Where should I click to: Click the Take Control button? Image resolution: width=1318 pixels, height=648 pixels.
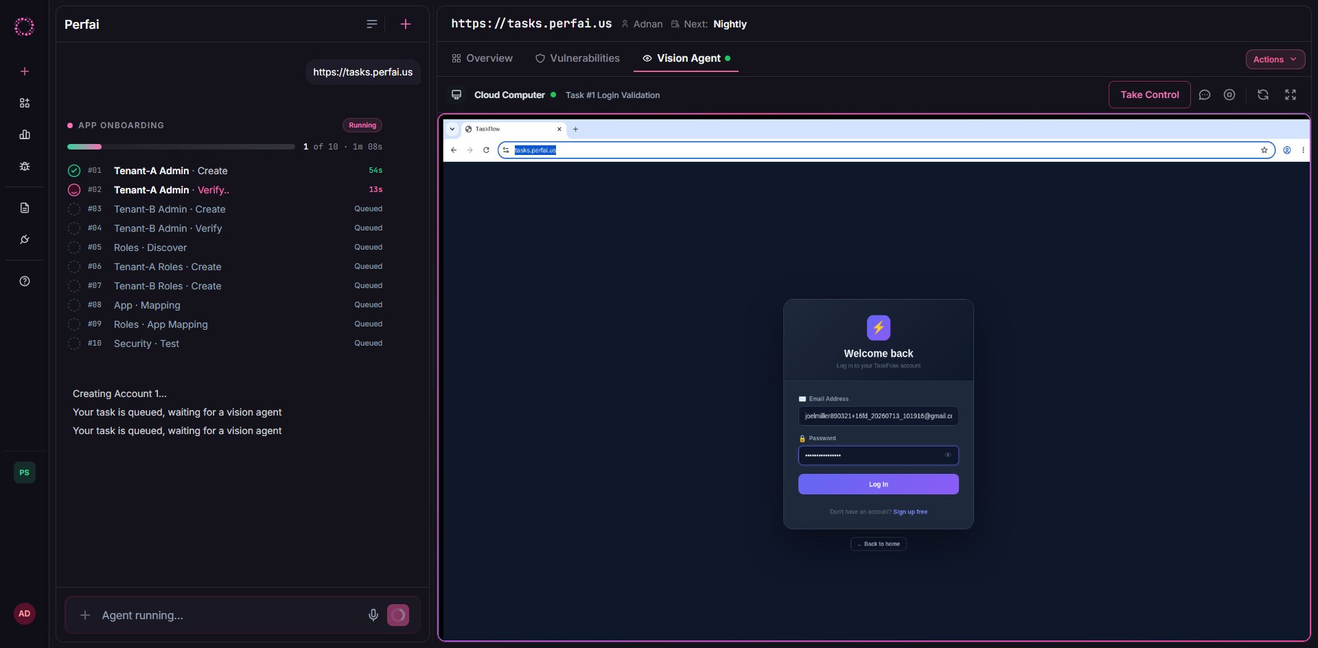(1150, 95)
